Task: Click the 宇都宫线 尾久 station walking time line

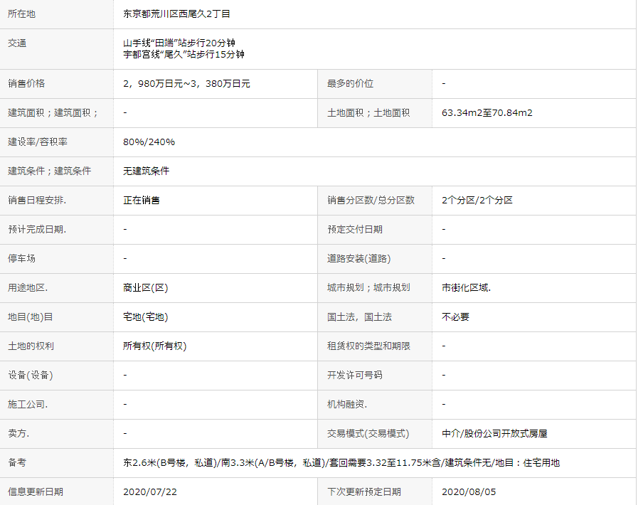Action: pyautogui.click(x=184, y=55)
